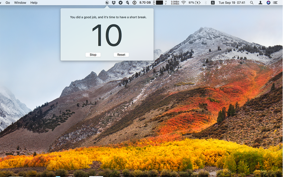
Task: Click the network speed 0.0KB/s indicator
Action: 175,3
